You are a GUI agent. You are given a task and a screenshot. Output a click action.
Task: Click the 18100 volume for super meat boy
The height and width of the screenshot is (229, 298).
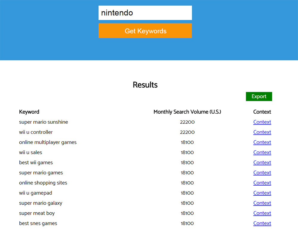pyautogui.click(x=187, y=213)
